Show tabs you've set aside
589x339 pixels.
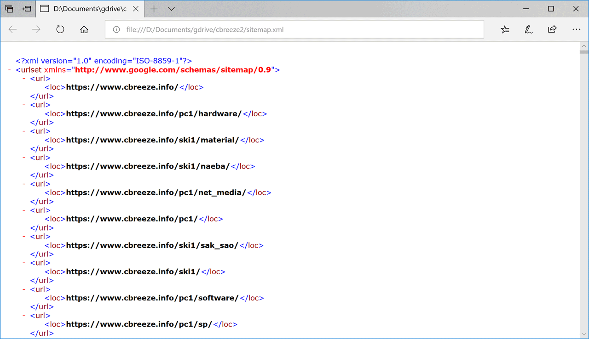point(9,9)
